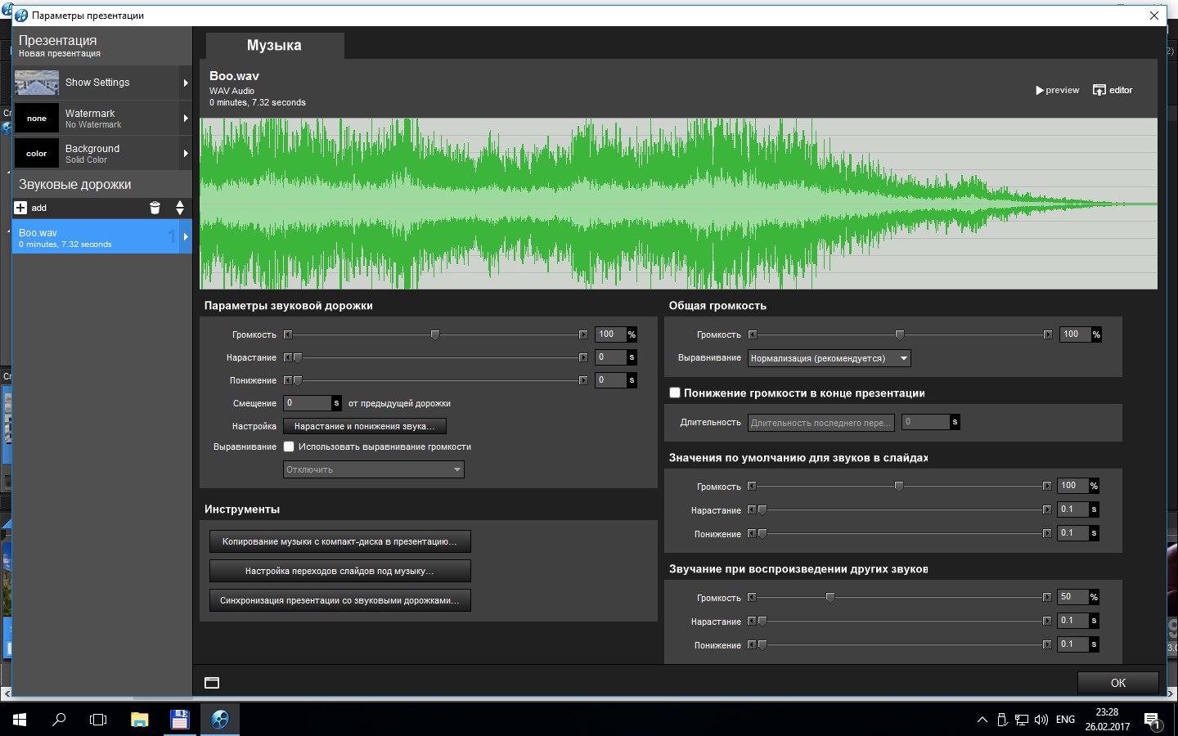Enable 'Использовать выравнивание громкости' checkbox
The image size is (1178, 736).
(x=289, y=447)
